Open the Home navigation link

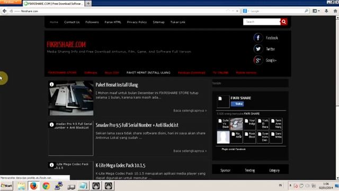tap(54, 22)
